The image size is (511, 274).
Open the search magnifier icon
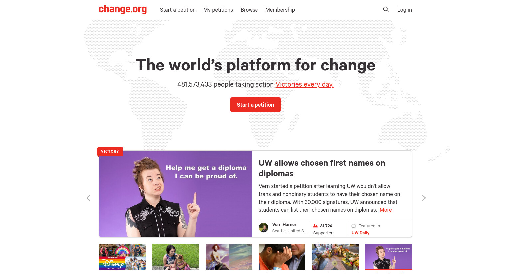point(386,9)
